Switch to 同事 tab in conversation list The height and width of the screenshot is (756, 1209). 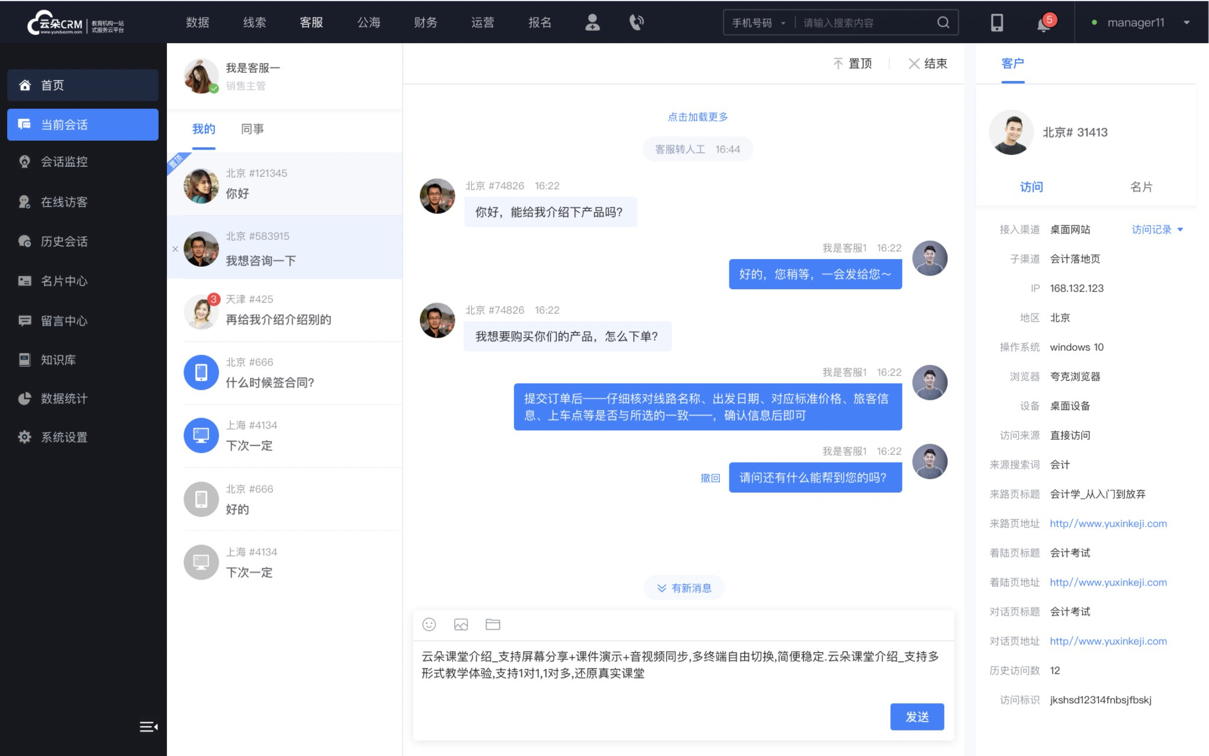point(251,129)
